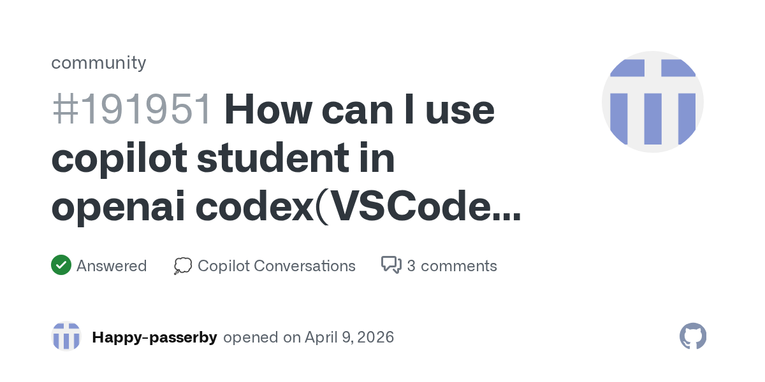Click the thought bubble Copilot Conversations icon
The image size is (765, 382).
tap(183, 265)
